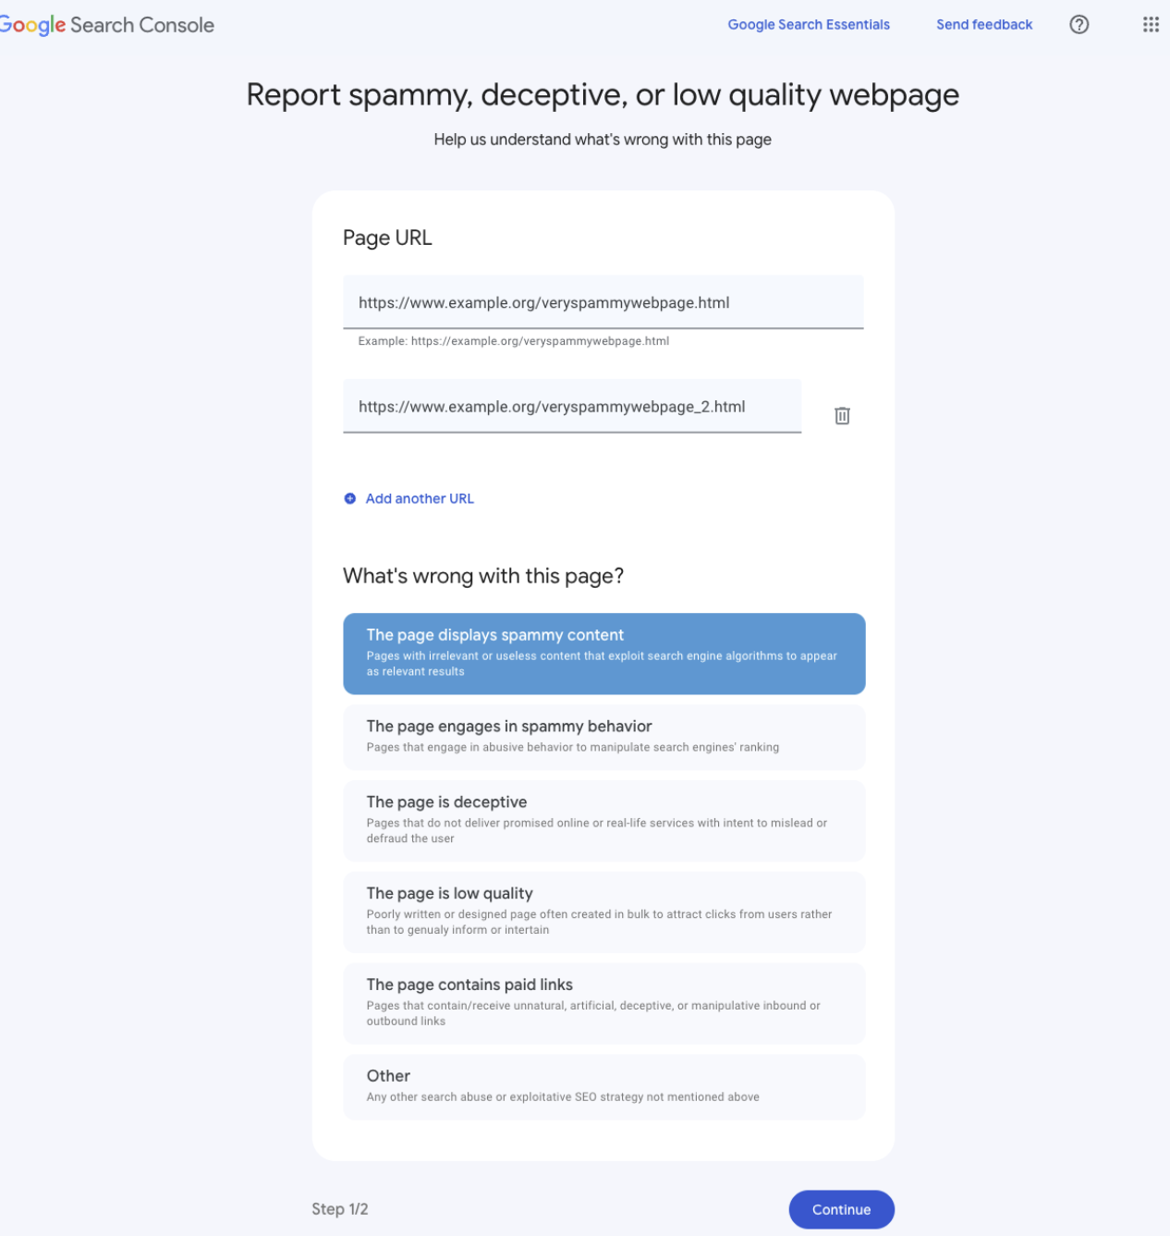Open the Google apps grid icon
This screenshot has height=1236, width=1170.
tap(1151, 24)
